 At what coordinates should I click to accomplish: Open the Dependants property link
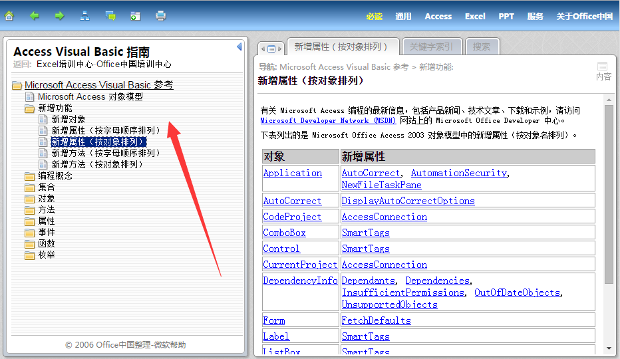[x=369, y=281]
